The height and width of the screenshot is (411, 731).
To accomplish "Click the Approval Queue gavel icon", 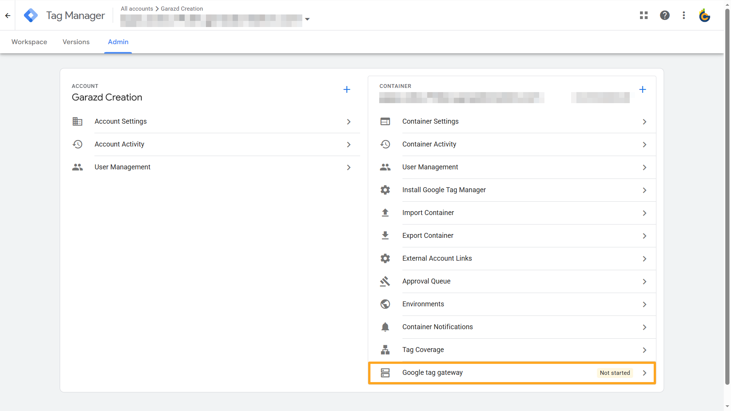I will [385, 281].
